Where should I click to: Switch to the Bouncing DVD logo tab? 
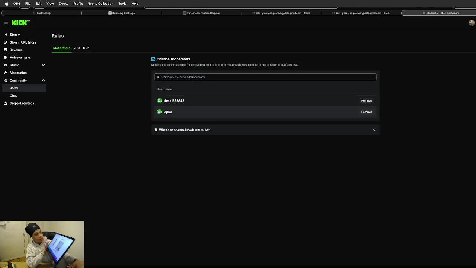click(x=121, y=13)
